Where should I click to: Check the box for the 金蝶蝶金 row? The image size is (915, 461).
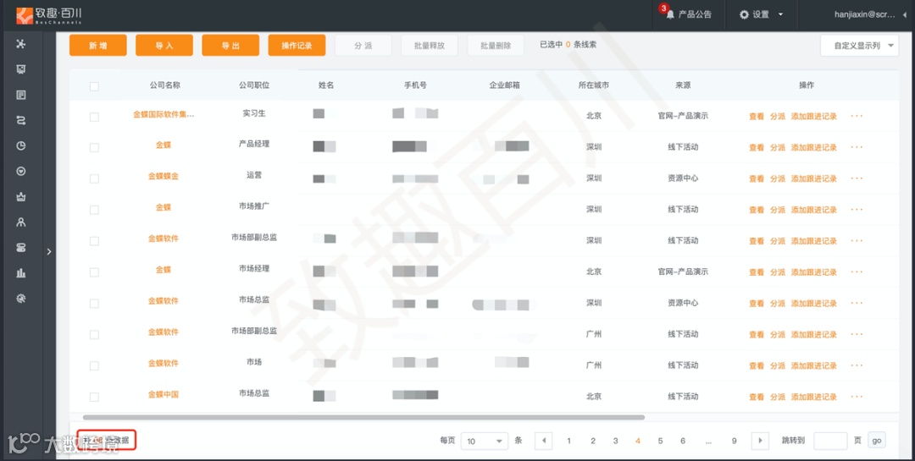[x=94, y=179]
